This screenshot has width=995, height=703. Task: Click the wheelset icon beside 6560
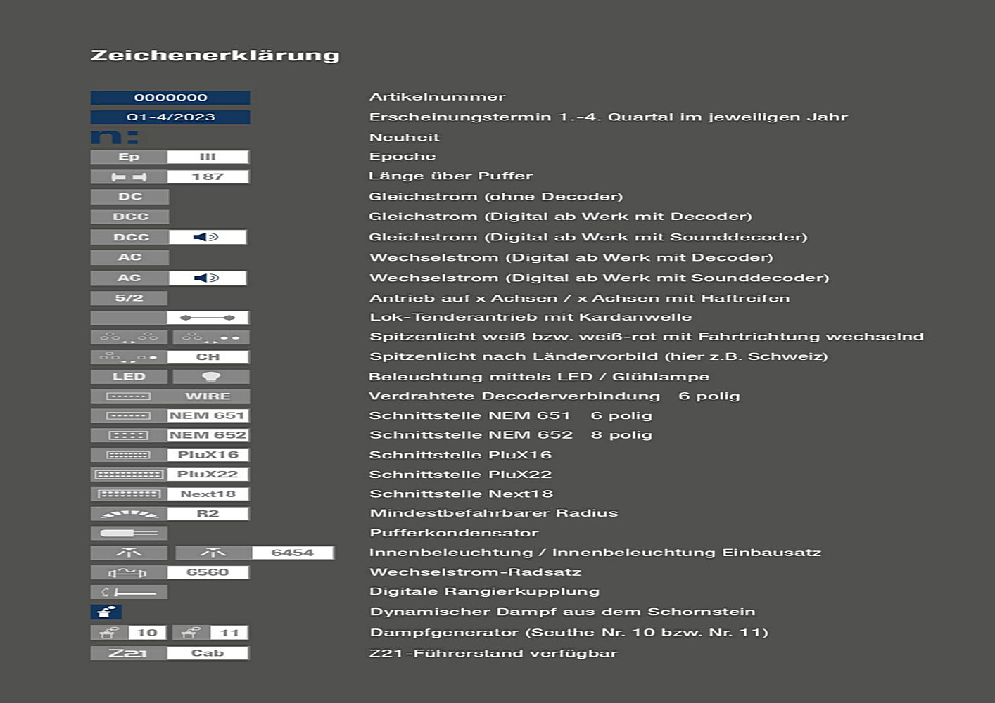pyautogui.click(x=129, y=573)
